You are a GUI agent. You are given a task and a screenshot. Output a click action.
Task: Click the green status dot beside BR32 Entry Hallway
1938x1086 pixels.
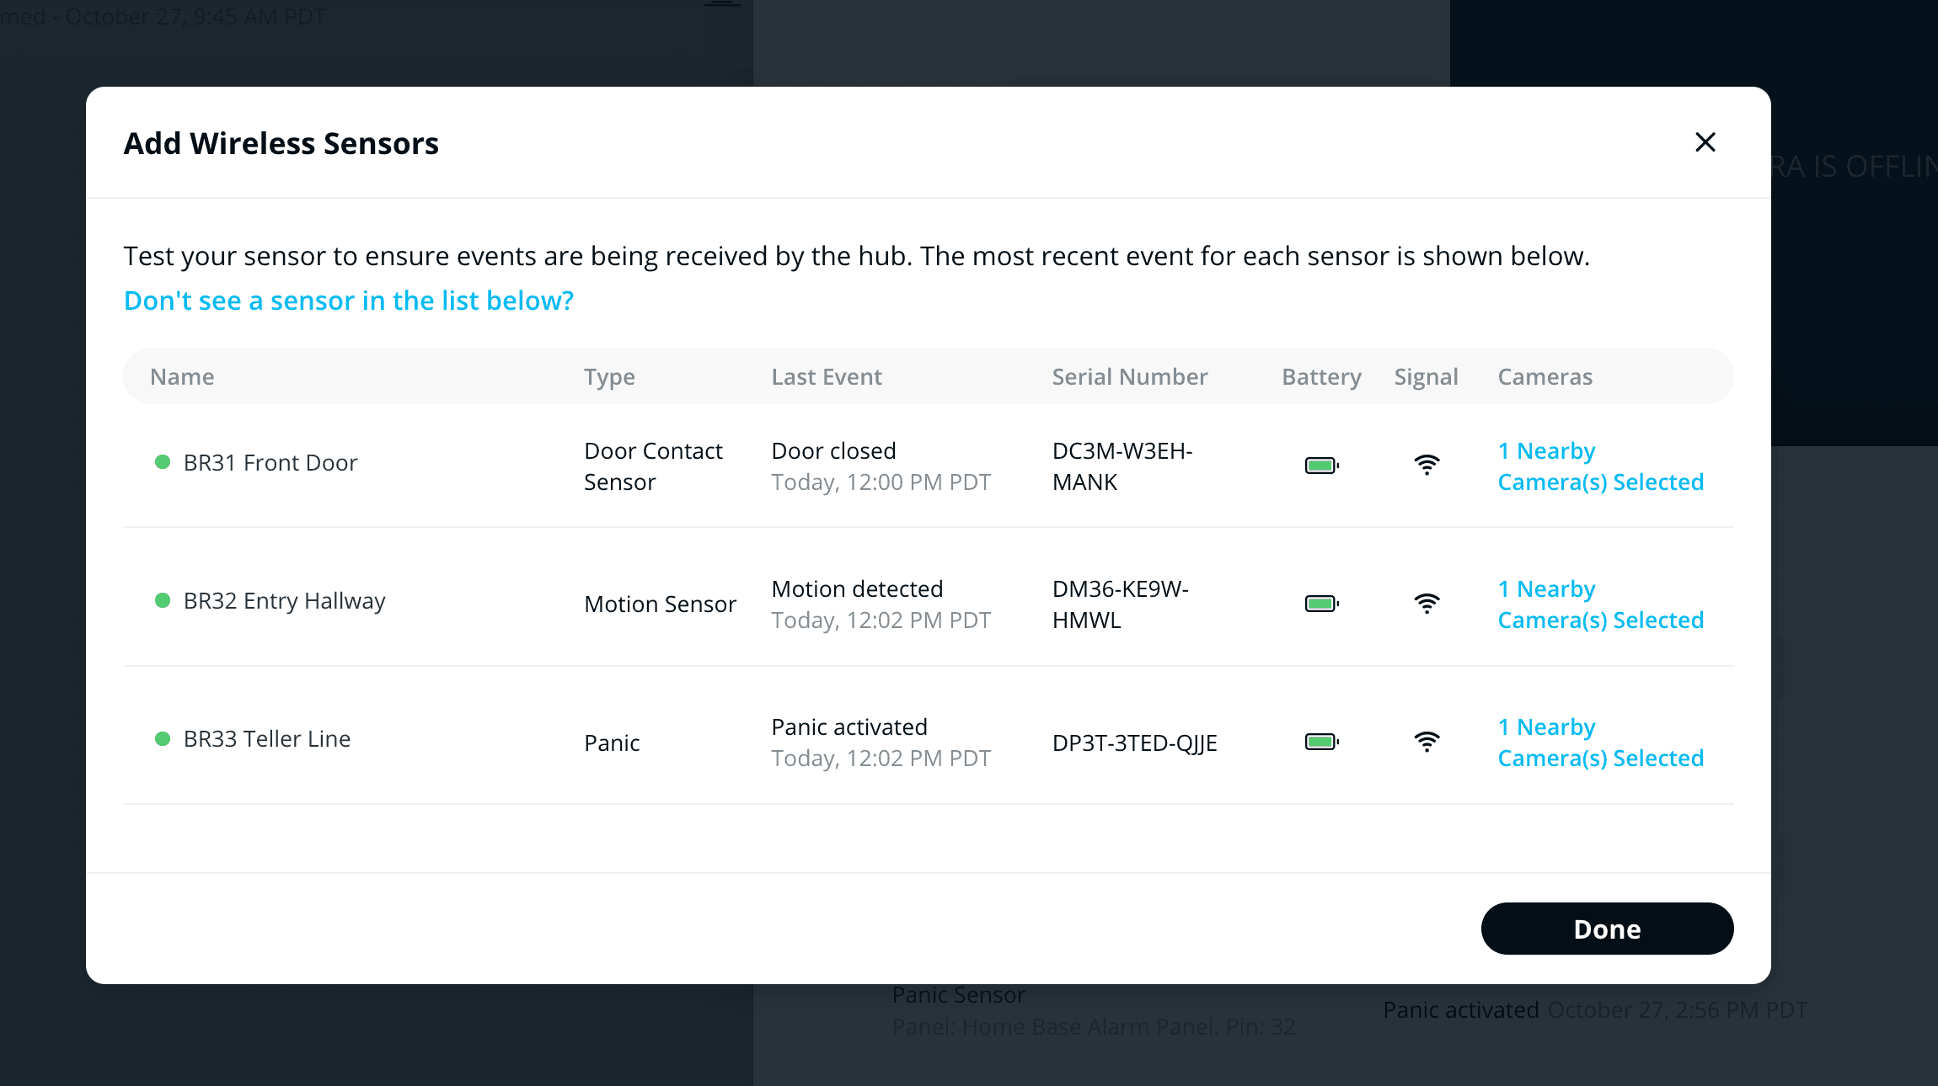point(162,599)
